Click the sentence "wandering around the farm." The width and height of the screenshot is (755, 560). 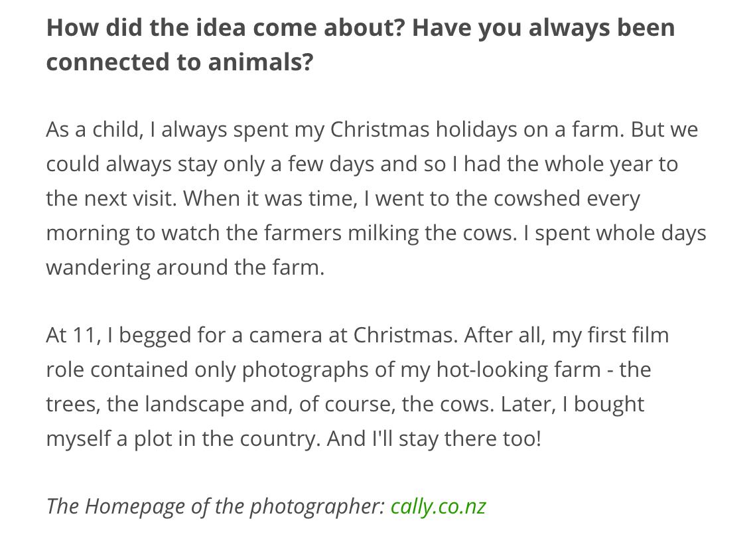coord(185,267)
